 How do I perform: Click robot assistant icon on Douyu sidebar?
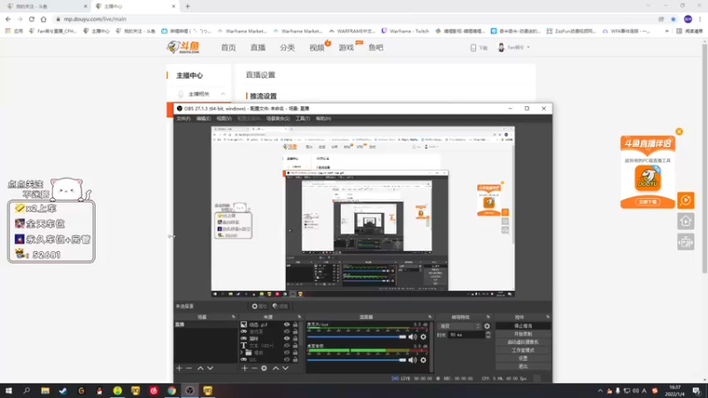[685, 242]
